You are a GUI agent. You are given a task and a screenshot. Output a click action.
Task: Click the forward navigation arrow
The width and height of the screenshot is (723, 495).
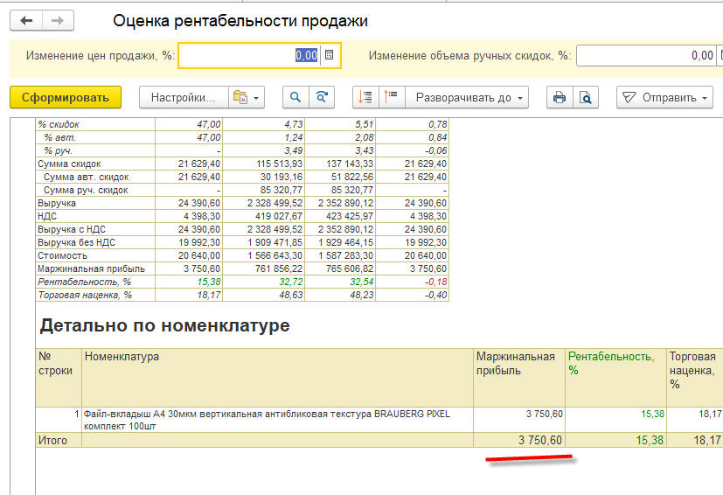[x=58, y=21]
